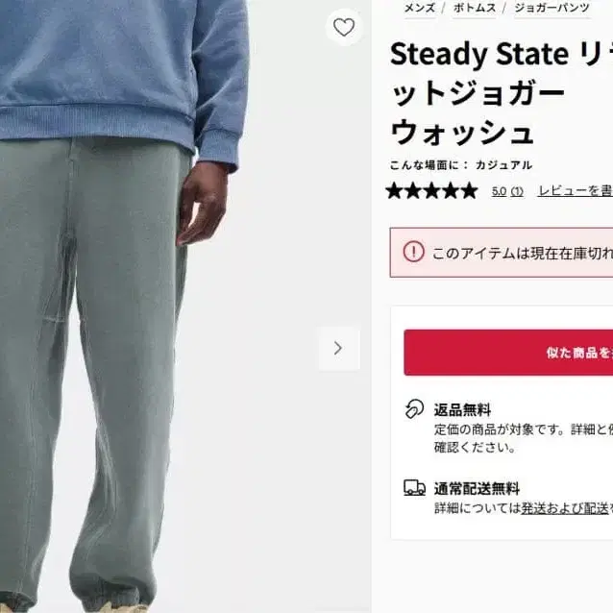Click the red 似た商品 button
Screen dimensions: 613x613
pyautogui.click(x=508, y=353)
